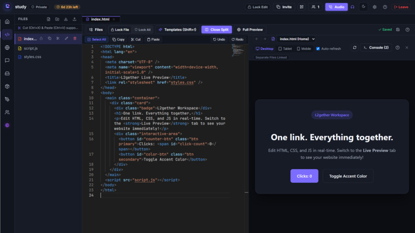Open the storage drive sidebar icon
The width and height of the screenshot is (415, 233).
click(x=7, y=74)
